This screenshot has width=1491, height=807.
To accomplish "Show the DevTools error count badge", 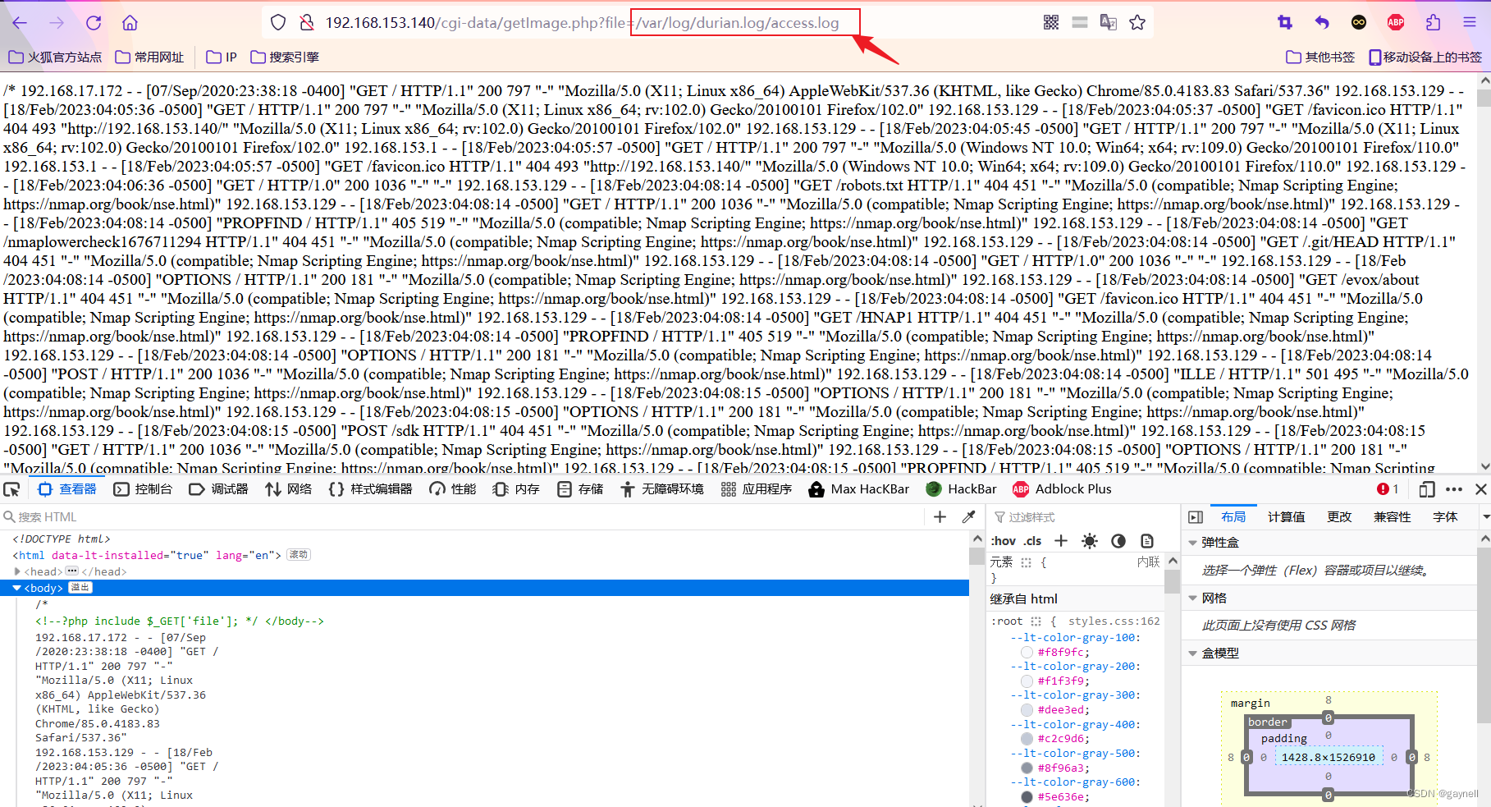I will coord(1388,489).
